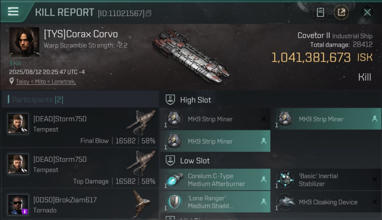Open the hamburger menu icon
Viewport: 382px width, 220px height.
click(x=13, y=11)
